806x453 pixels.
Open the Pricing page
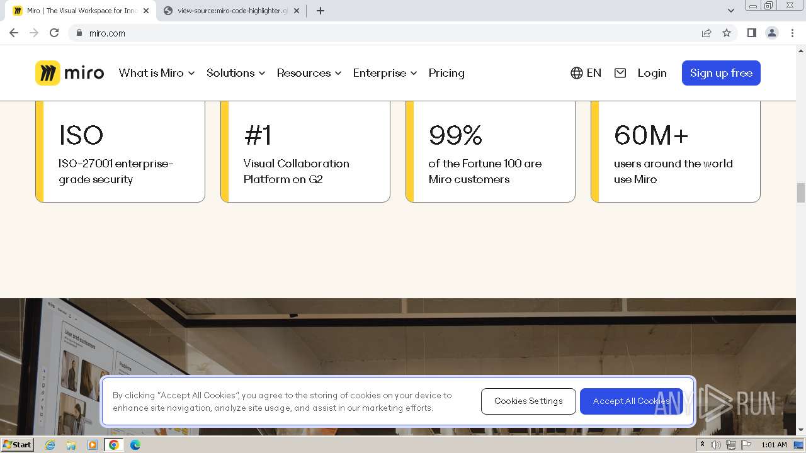point(446,73)
